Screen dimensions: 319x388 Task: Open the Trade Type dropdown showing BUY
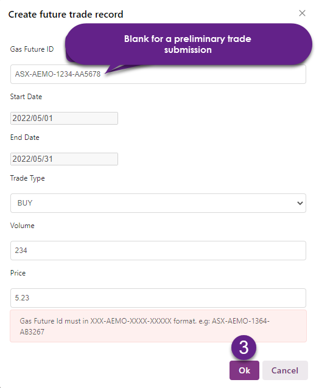coord(158,203)
